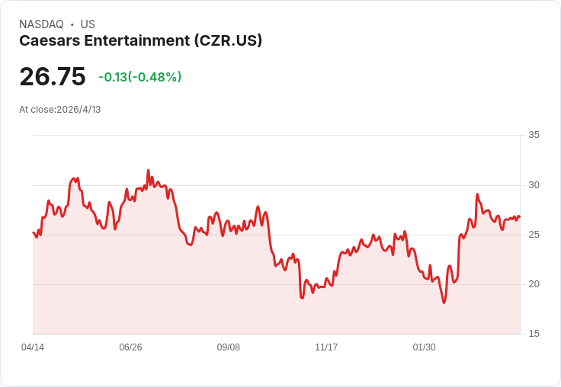Select the 04/14 date on x-axis
This screenshot has width=561, height=387.
pos(33,347)
